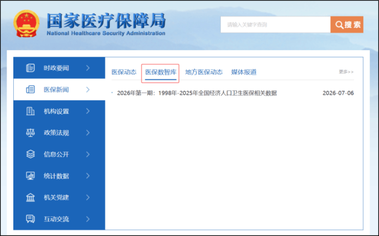The width and height of the screenshot is (379, 236).
Task: Expand the 政策法规 chevron arrow
Action: (x=88, y=133)
